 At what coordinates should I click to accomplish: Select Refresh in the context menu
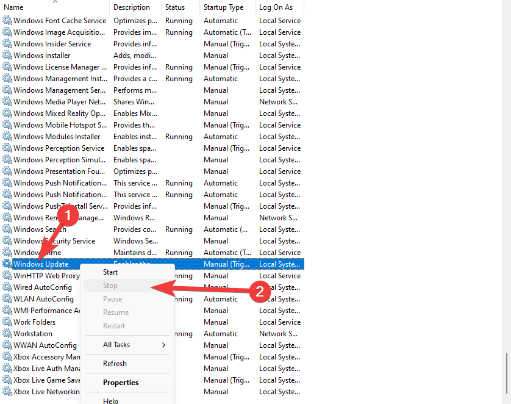(x=115, y=364)
